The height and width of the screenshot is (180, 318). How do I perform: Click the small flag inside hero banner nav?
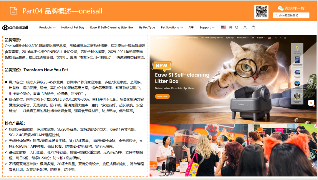click(x=269, y=38)
